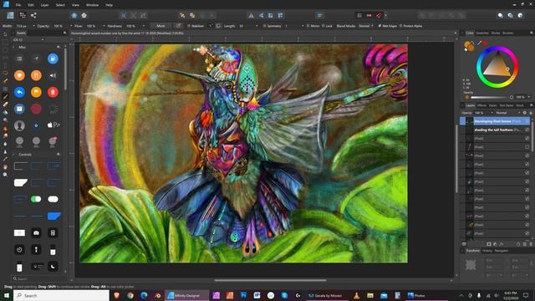Click the Windows taskbar Search box
Image resolution: width=535 pixels, height=301 pixels.
coord(61,295)
